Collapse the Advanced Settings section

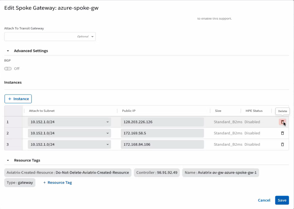coord(8,51)
